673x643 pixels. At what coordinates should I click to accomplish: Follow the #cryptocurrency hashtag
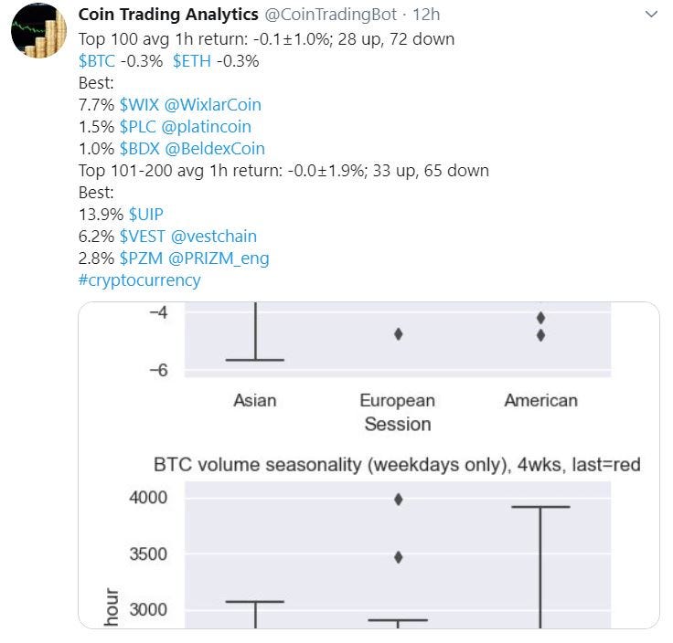[140, 280]
